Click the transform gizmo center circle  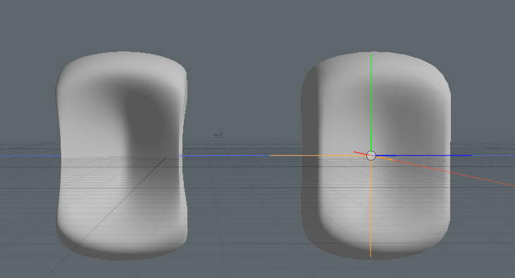coord(371,156)
